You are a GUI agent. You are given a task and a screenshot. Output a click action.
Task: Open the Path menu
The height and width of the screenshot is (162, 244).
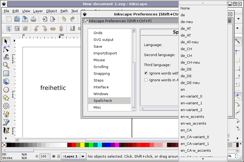(x=64, y=11)
